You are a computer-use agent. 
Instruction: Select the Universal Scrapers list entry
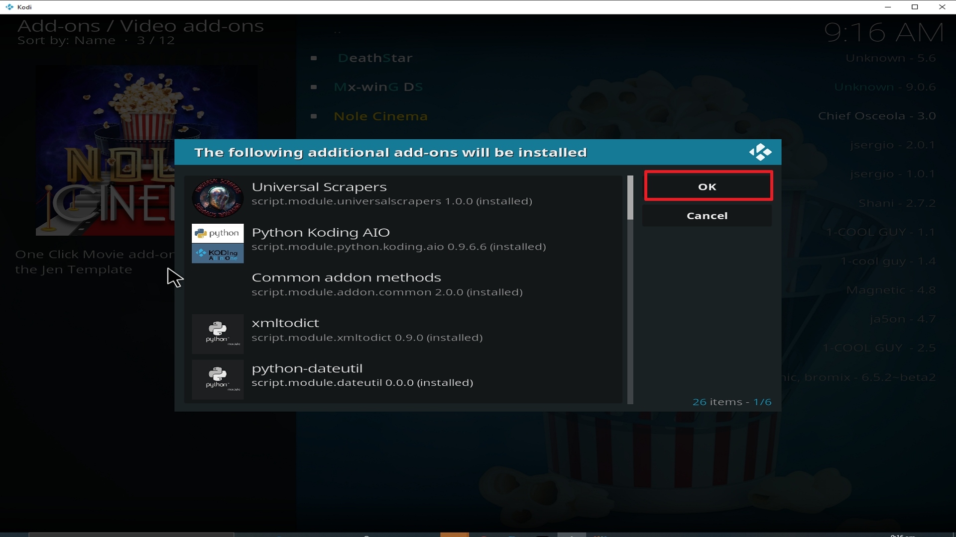pos(403,198)
